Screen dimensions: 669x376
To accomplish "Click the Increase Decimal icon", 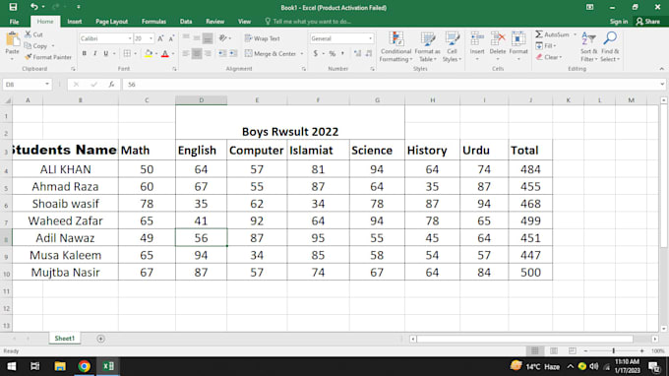I will (357, 53).
